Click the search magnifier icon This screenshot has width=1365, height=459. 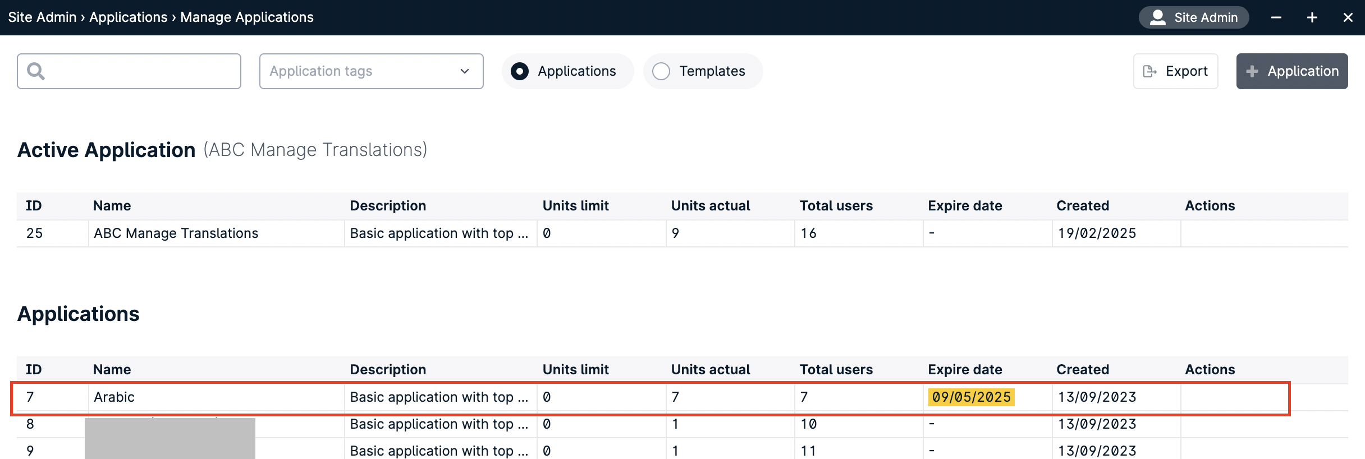coord(36,71)
